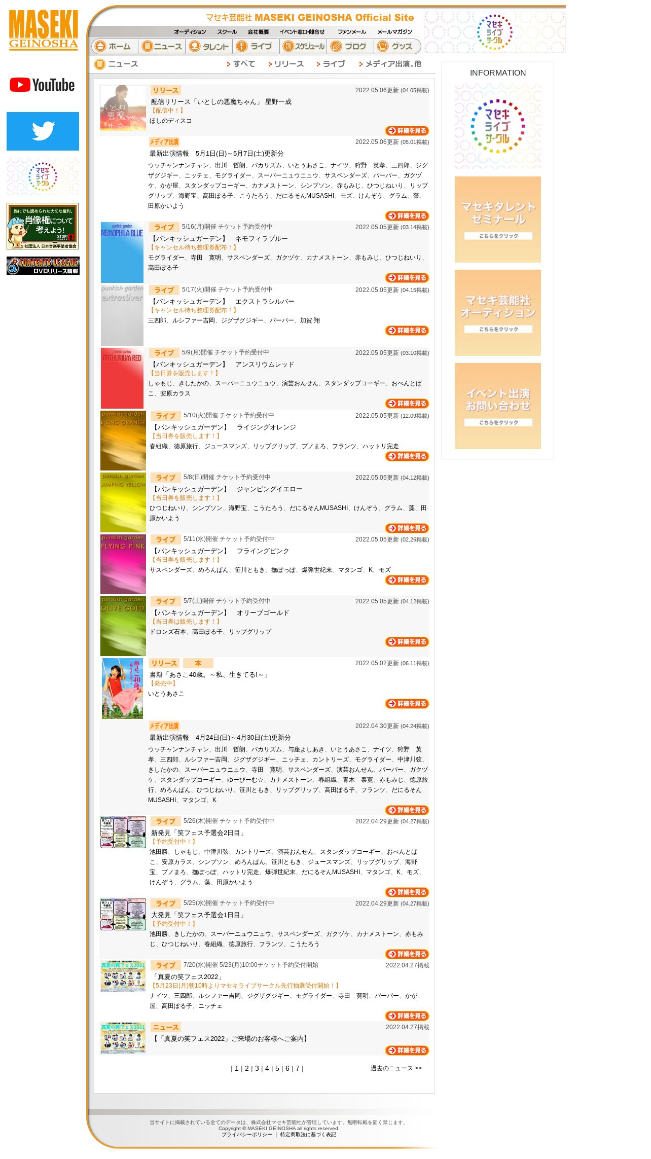Image resolution: width=651 pixels, height=1159 pixels.
Task: Click 詳細を見る for 笑フェス予選会1日目
Action: (407, 954)
